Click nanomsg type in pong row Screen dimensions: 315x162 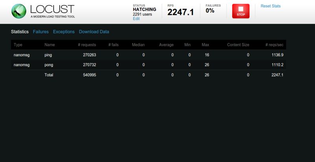(22, 65)
